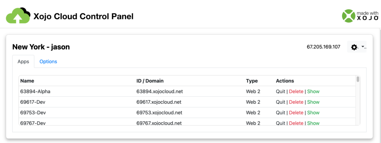Click the Web 2 type of 69753-Dev
This screenshot has height=143, width=381.
tap(253, 113)
